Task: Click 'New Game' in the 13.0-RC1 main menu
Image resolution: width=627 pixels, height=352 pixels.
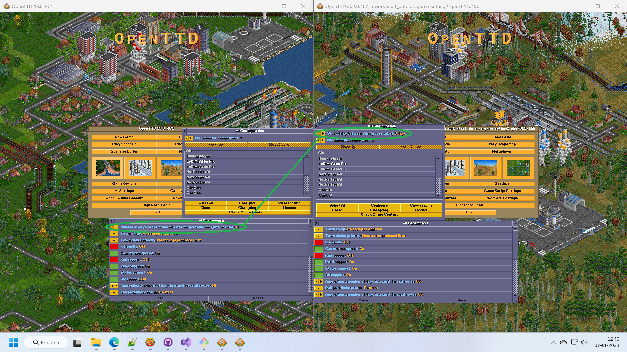Action: 124,137
